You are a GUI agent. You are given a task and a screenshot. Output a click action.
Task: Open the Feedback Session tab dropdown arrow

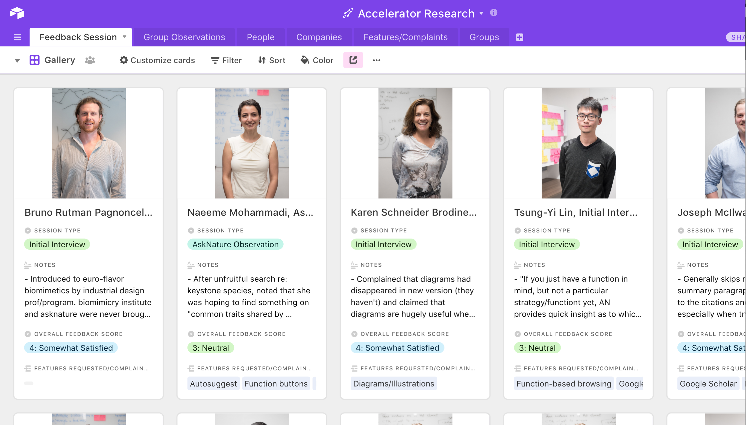pos(125,37)
